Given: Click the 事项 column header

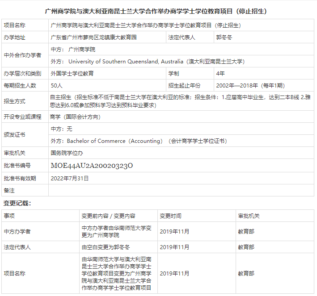Looking at the screenshot, I should (x=9, y=216).
